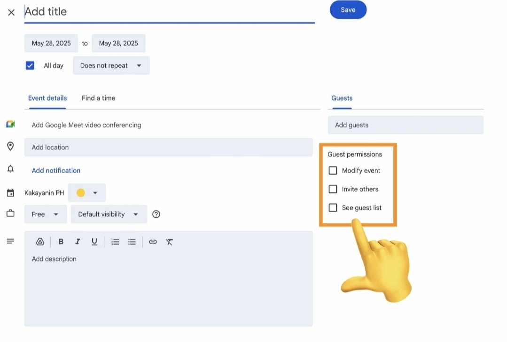Open the Does not repeat dropdown
This screenshot has width=507, height=342.
coord(111,65)
